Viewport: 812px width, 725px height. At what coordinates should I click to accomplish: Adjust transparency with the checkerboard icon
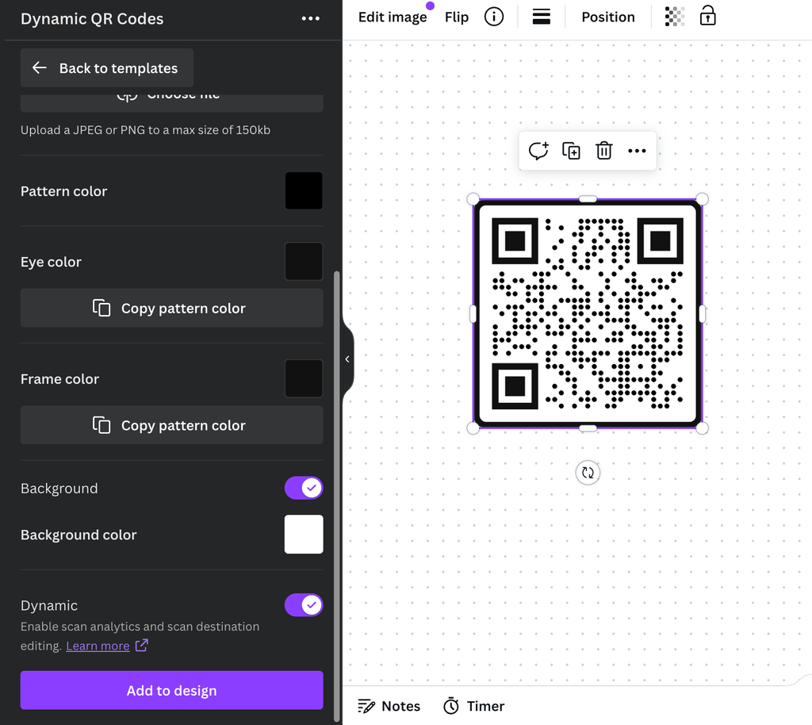click(x=674, y=16)
